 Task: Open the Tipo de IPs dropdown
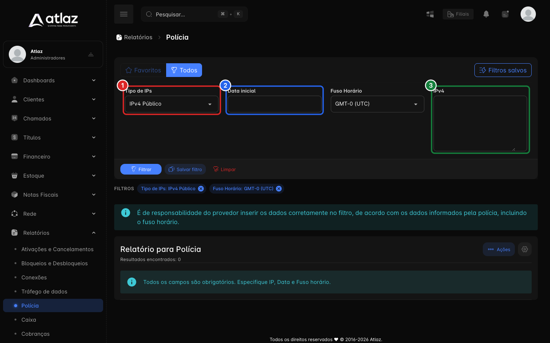click(171, 104)
